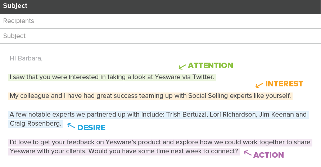The width and height of the screenshot is (321, 167).
Task: Click the purple arrow beside ACTION
Action: [248, 153]
